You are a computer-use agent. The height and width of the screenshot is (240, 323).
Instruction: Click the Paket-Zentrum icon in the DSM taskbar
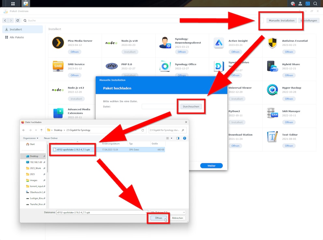(25, 4)
